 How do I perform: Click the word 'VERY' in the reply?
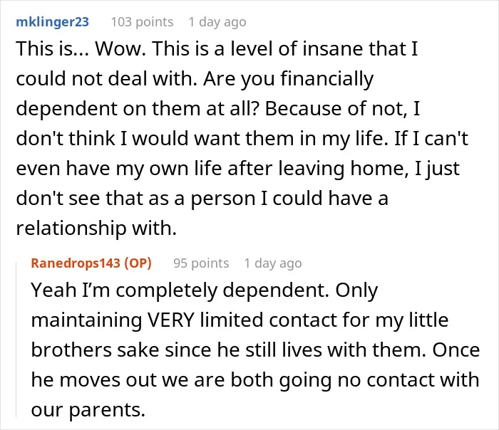click(x=170, y=320)
